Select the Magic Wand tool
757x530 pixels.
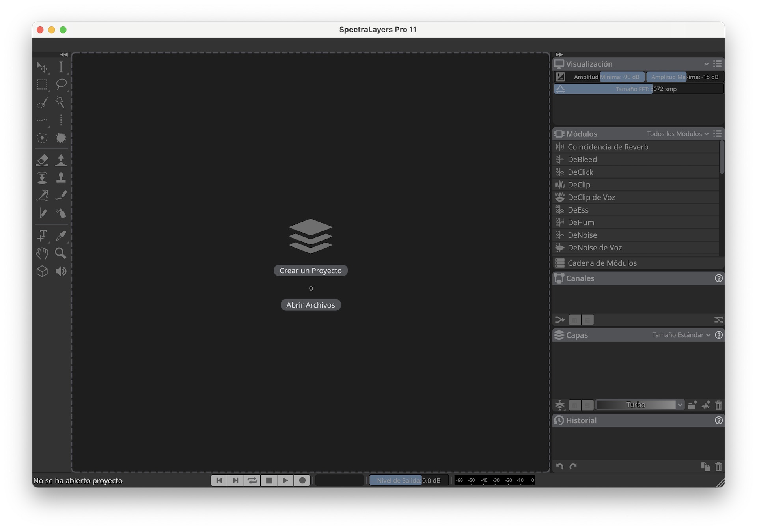(x=60, y=102)
